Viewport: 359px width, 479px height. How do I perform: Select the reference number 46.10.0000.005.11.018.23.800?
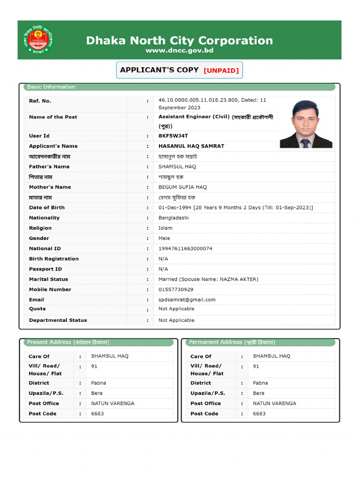pos(198,100)
